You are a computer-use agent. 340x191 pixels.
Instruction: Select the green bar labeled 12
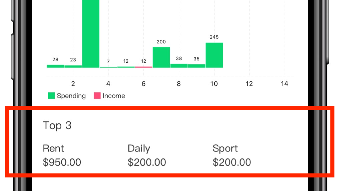(126, 67)
